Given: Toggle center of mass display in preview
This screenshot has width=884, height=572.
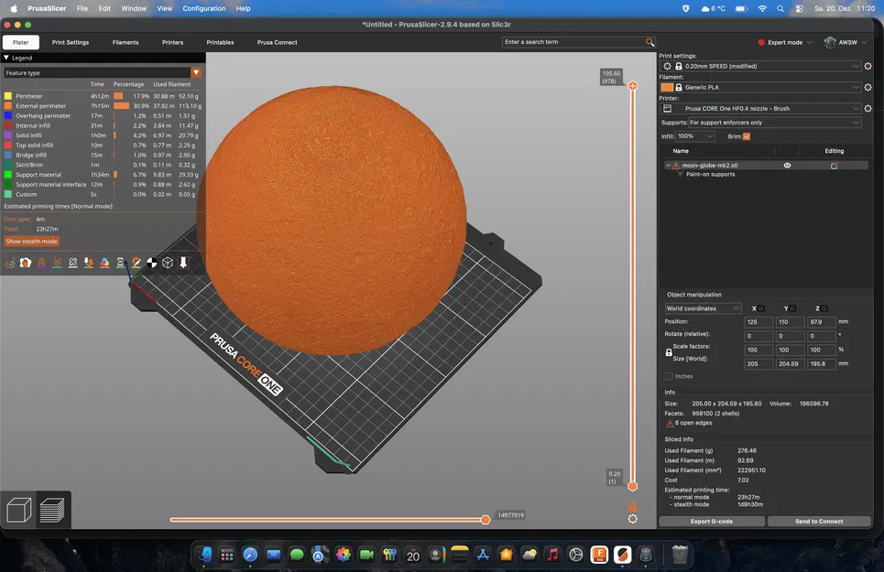Looking at the screenshot, I should [152, 262].
